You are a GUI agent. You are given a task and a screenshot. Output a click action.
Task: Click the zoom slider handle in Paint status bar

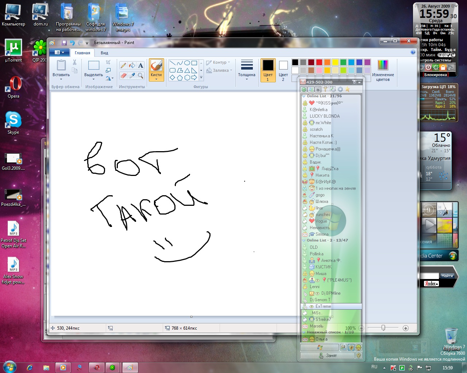click(x=383, y=328)
